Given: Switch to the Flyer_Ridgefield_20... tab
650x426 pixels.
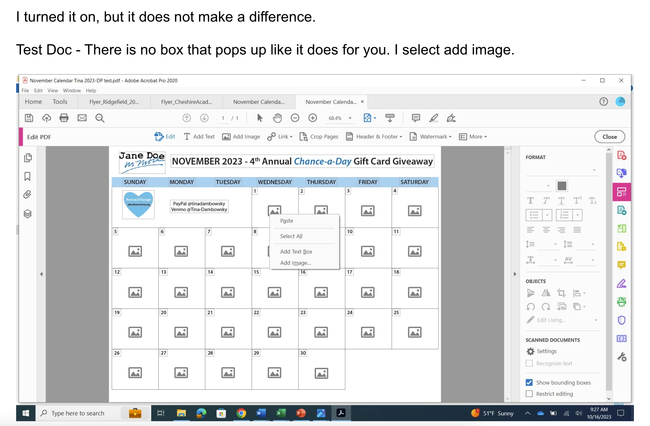Looking at the screenshot, I should tap(114, 102).
